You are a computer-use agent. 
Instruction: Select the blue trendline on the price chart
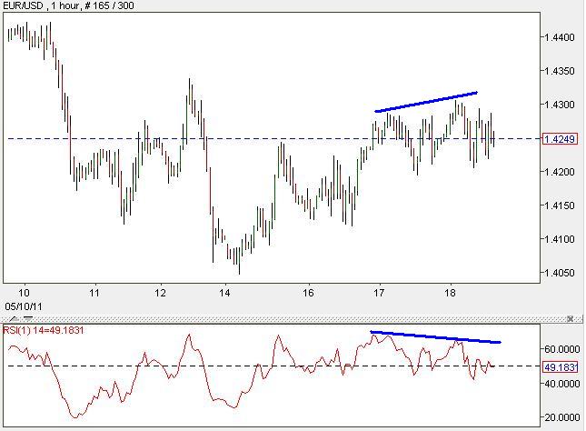tap(426, 102)
